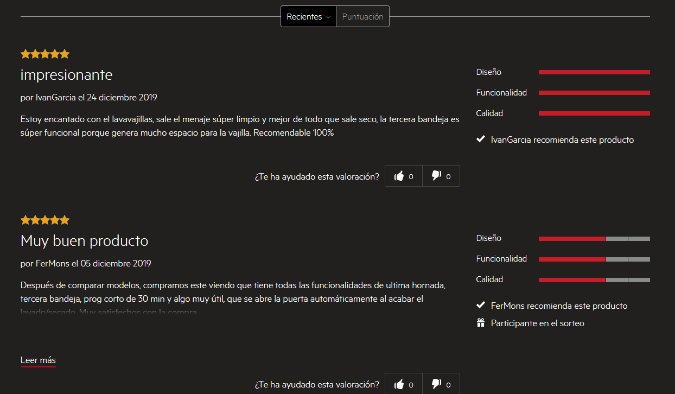Image resolution: width=675 pixels, height=394 pixels.
Task: Click the 'impresionante' review title
Action: coord(66,74)
